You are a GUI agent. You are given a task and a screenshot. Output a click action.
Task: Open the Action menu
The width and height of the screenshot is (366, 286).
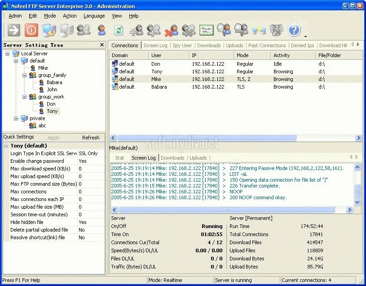(70, 16)
